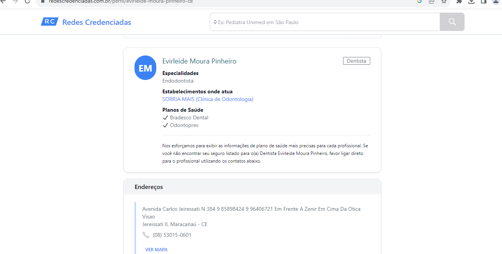Click the blue EM avatar circle
This screenshot has width=502, height=254.
(x=146, y=68)
